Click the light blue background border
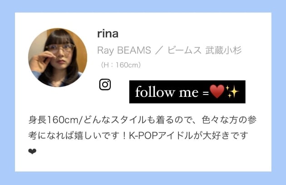Screen dimensions: 286x185 pos(143,6)
